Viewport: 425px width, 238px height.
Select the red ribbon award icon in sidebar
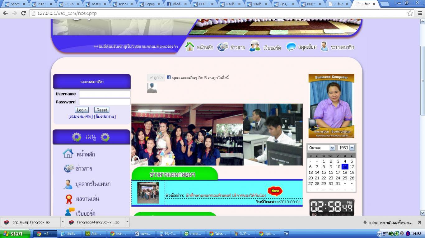coord(69,199)
